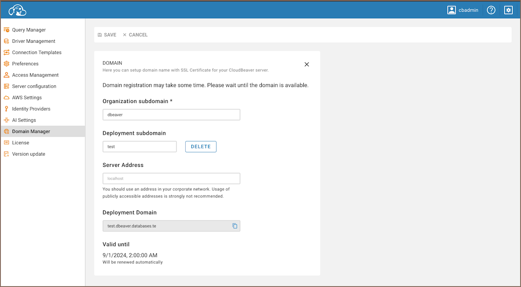Click the AWS Settings cloud icon
521x287 pixels.
(6, 98)
